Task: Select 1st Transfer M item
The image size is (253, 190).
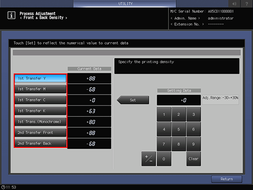Action: (x=40, y=89)
